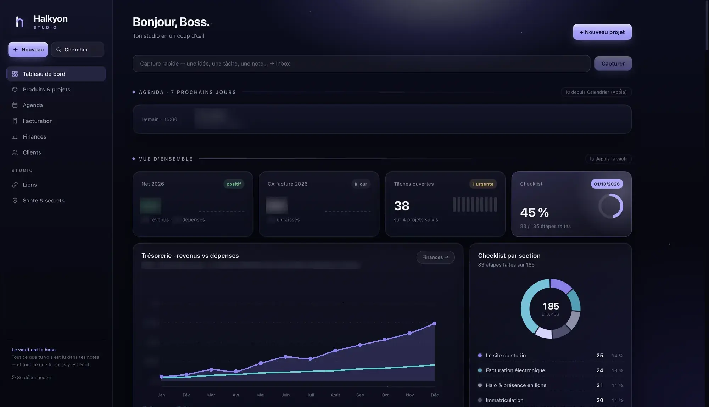Select Immatriculation legend row
Screen dimensions: 709x407
(x=551, y=400)
